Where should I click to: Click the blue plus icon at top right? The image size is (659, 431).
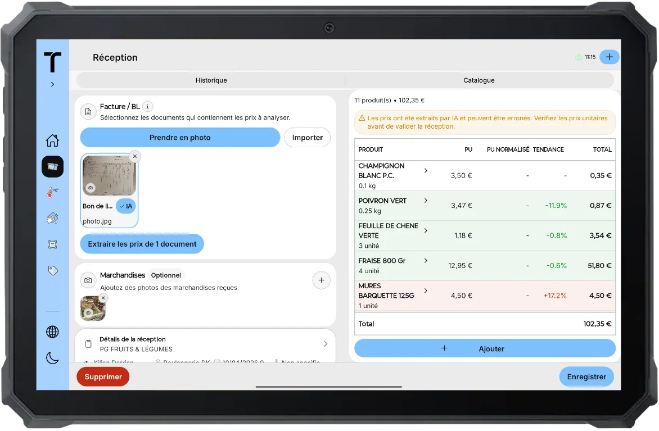[x=610, y=57]
